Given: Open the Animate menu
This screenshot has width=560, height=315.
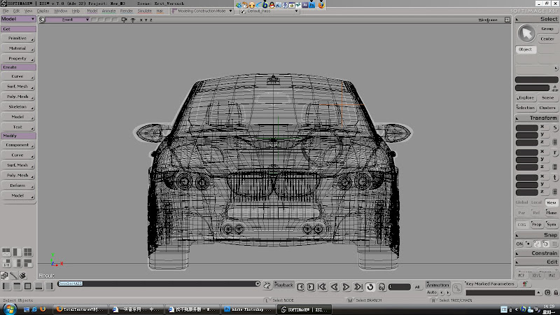Looking at the screenshot, I should (x=108, y=11).
